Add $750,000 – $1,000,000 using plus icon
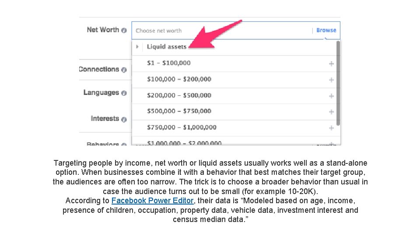 point(331,128)
